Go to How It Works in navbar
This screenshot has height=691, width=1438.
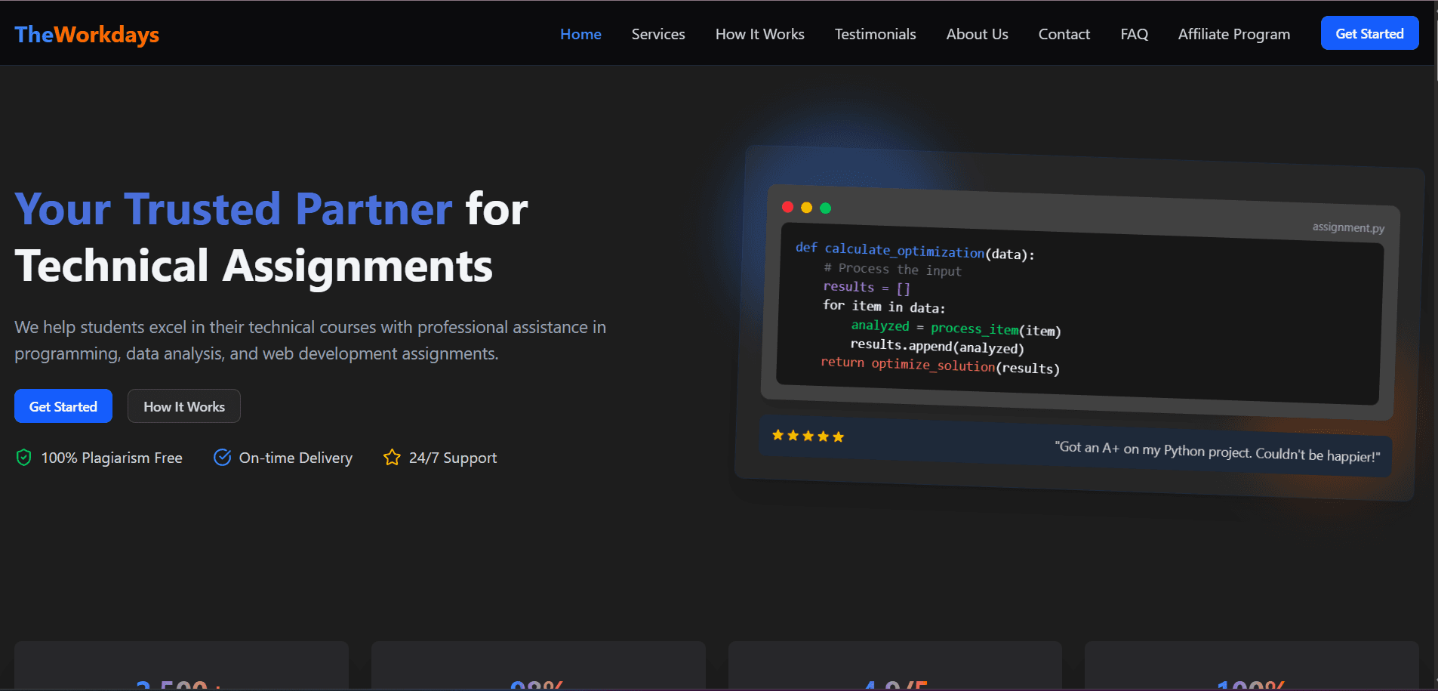tap(759, 34)
